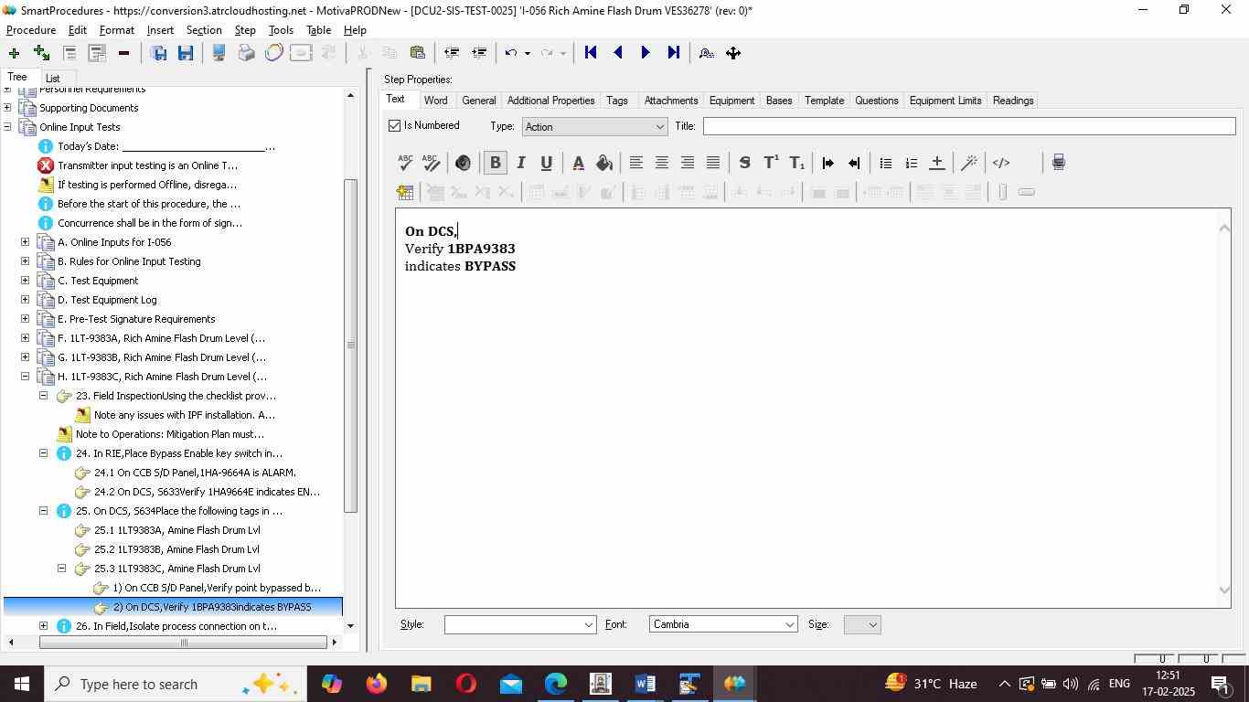Click the Save icon in the main toolbar
This screenshot has width=1249, height=702.
click(x=185, y=53)
